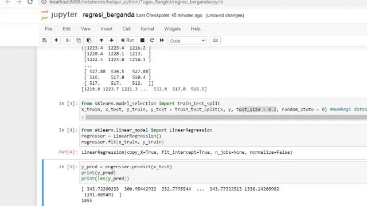Click output row [1216.6 1223.7 1221.3 ...

coord(144,89)
